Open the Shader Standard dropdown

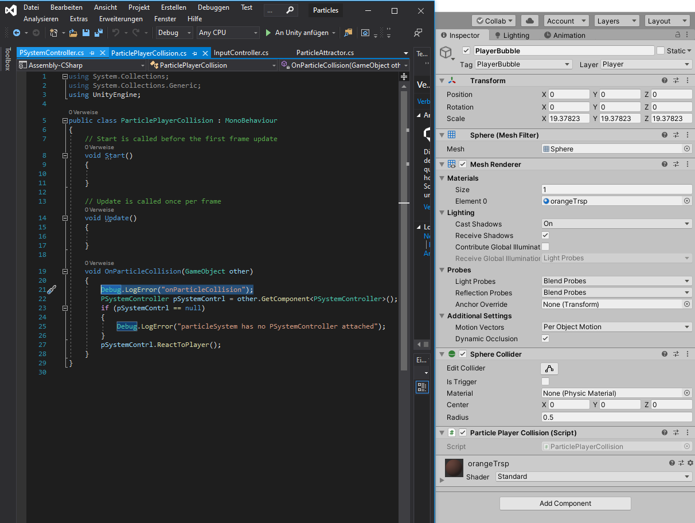[594, 477]
